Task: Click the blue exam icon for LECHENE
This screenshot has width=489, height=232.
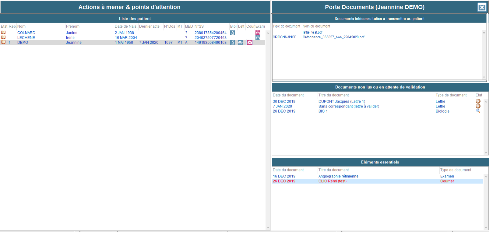Action: [x=258, y=38]
